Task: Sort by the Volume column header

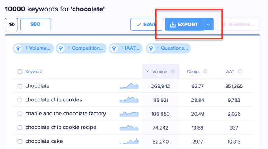Action: click(160, 71)
